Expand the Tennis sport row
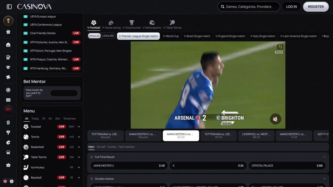 79,137
